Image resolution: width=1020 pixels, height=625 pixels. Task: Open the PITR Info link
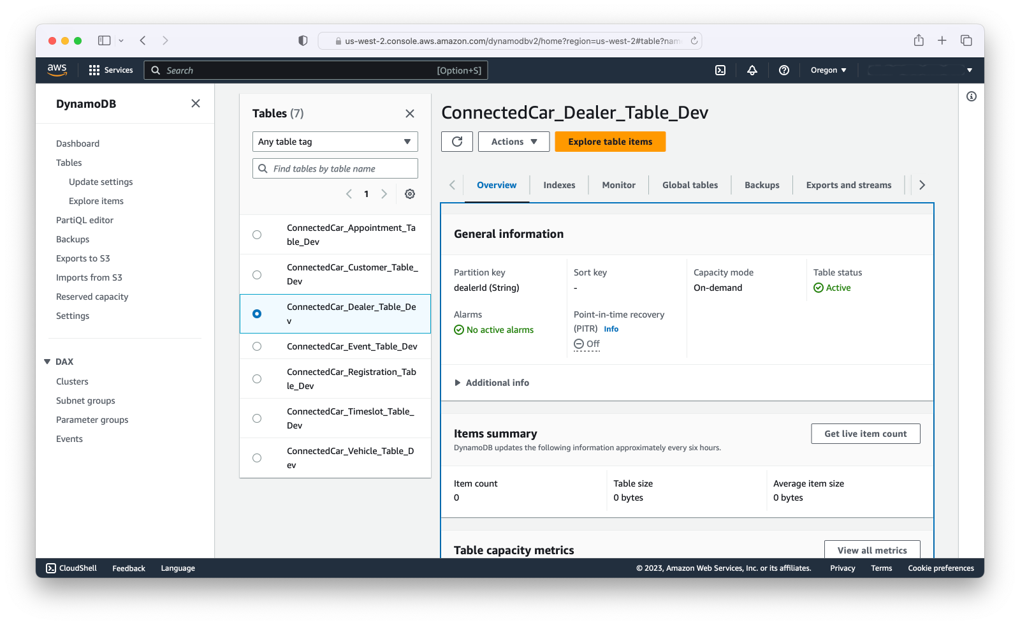point(611,329)
